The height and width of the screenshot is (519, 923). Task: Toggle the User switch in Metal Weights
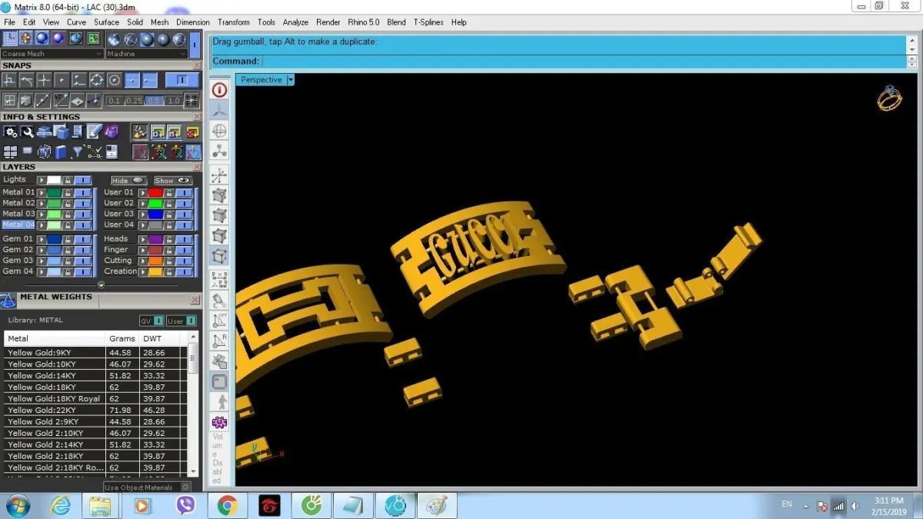click(182, 321)
